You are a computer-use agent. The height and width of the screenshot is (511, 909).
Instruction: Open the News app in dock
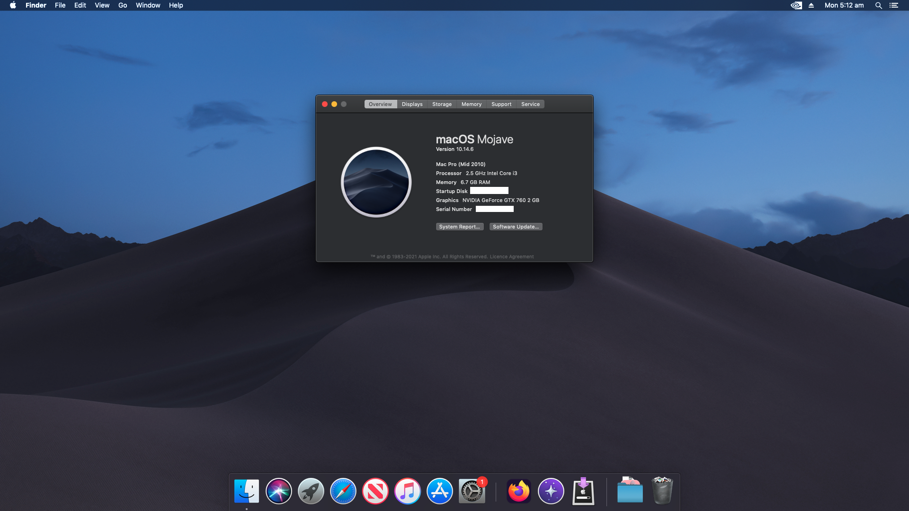point(375,491)
